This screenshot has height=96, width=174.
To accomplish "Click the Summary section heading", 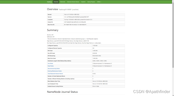I will [53, 30].
